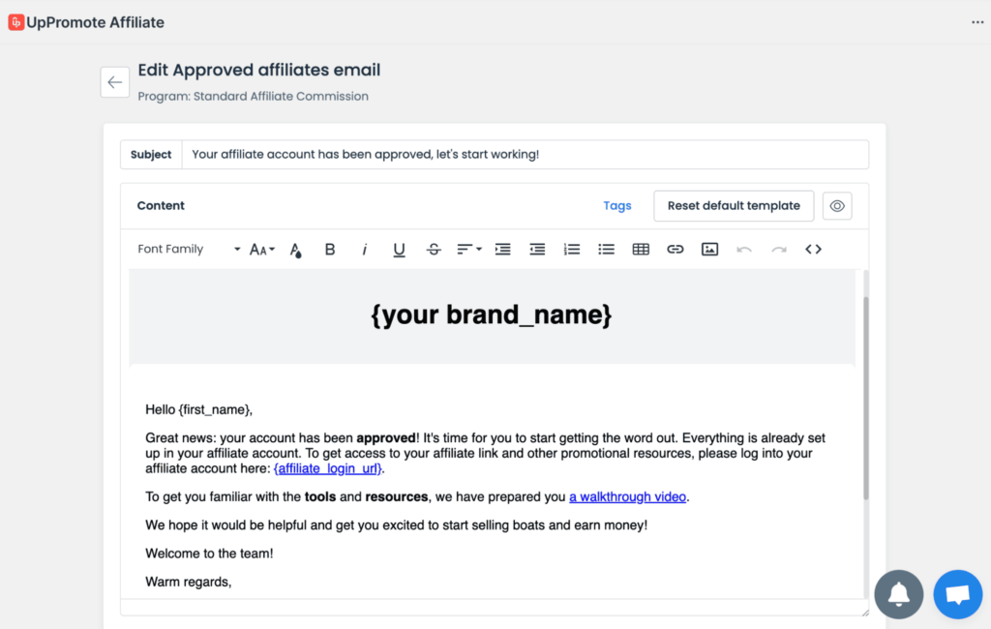Apply strikethrough formatting

[433, 249]
